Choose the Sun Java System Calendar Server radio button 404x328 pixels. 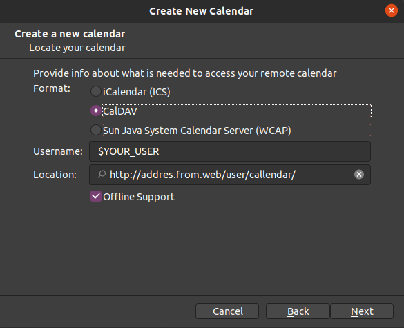click(95, 130)
